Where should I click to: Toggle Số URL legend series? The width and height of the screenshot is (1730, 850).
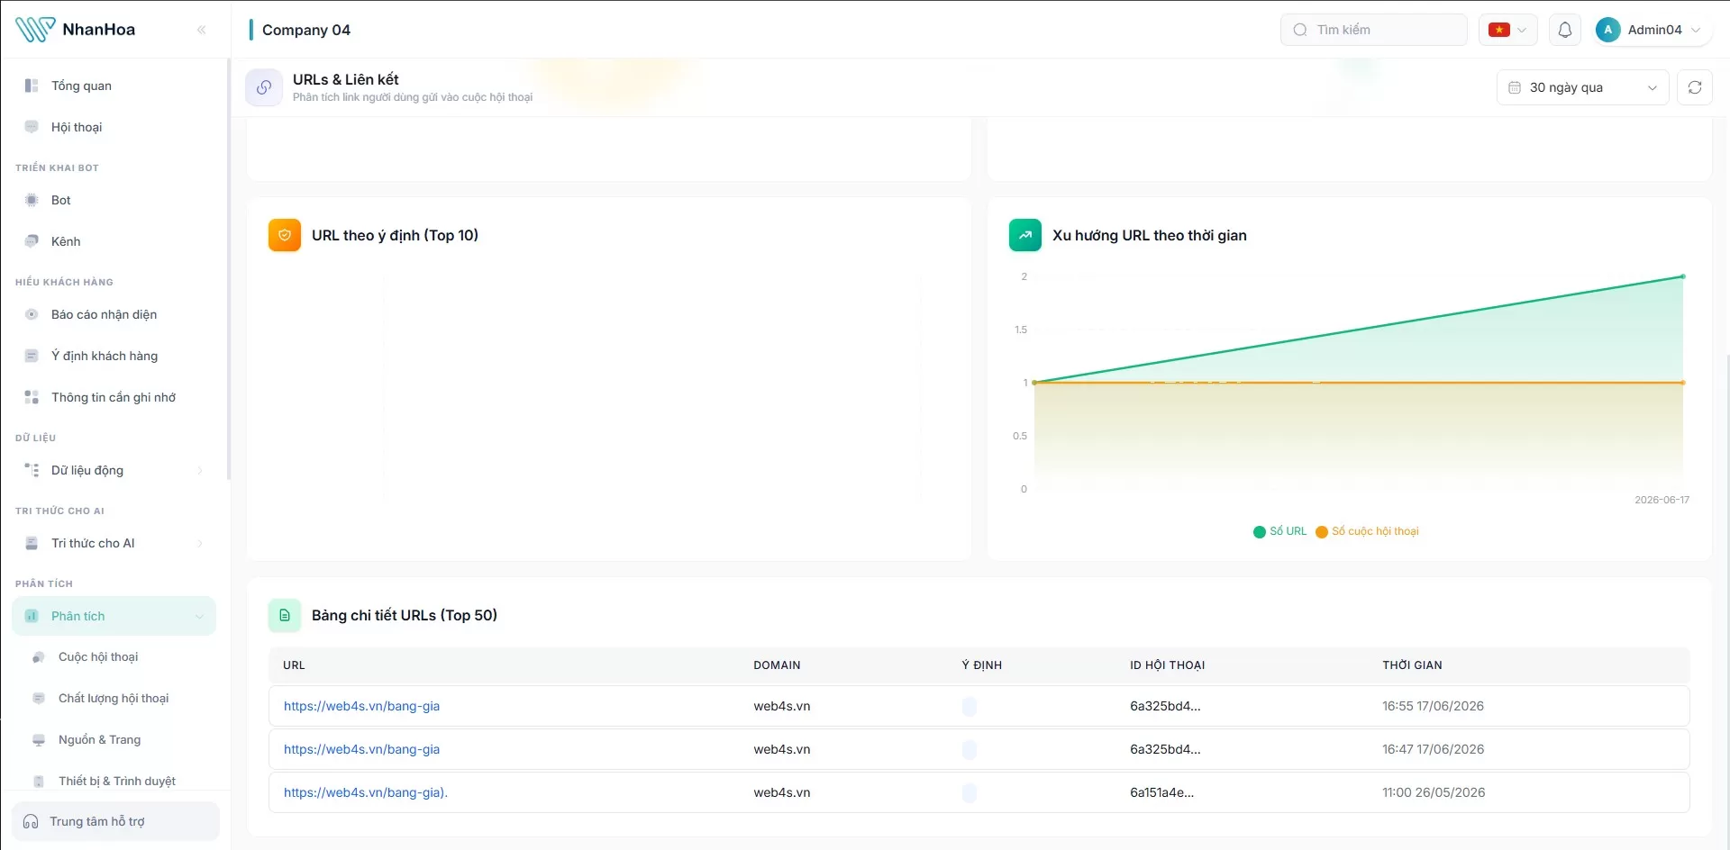(x=1279, y=531)
